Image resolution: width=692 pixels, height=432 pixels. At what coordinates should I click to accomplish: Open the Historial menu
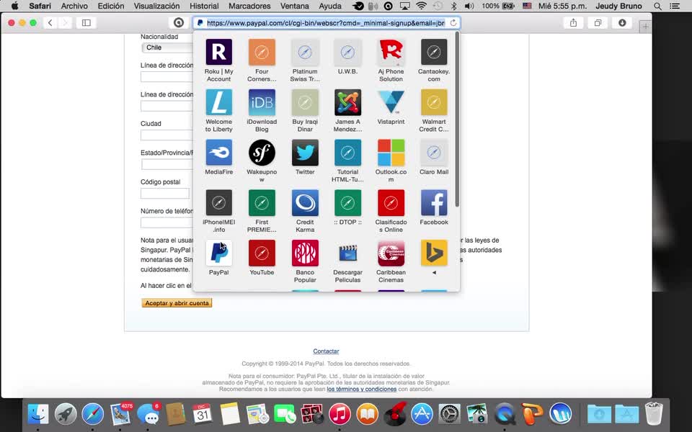[x=204, y=6]
